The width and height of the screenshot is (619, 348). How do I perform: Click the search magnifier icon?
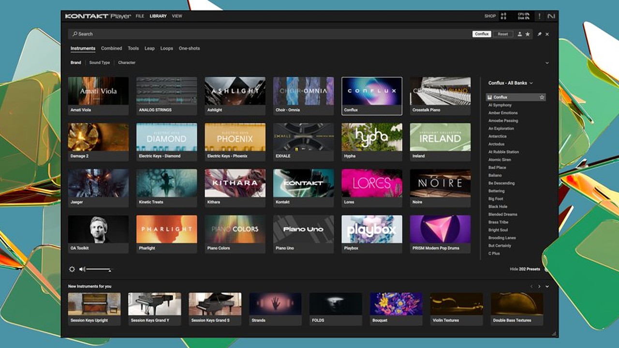pos(74,34)
